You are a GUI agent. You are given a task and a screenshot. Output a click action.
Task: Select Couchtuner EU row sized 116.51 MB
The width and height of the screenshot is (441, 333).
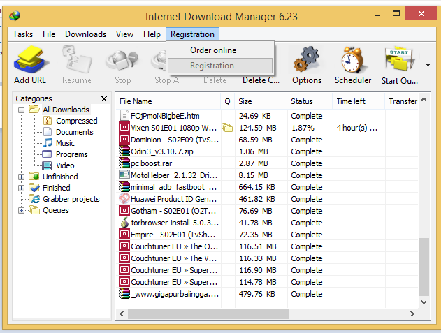pyautogui.click(x=267, y=246)
